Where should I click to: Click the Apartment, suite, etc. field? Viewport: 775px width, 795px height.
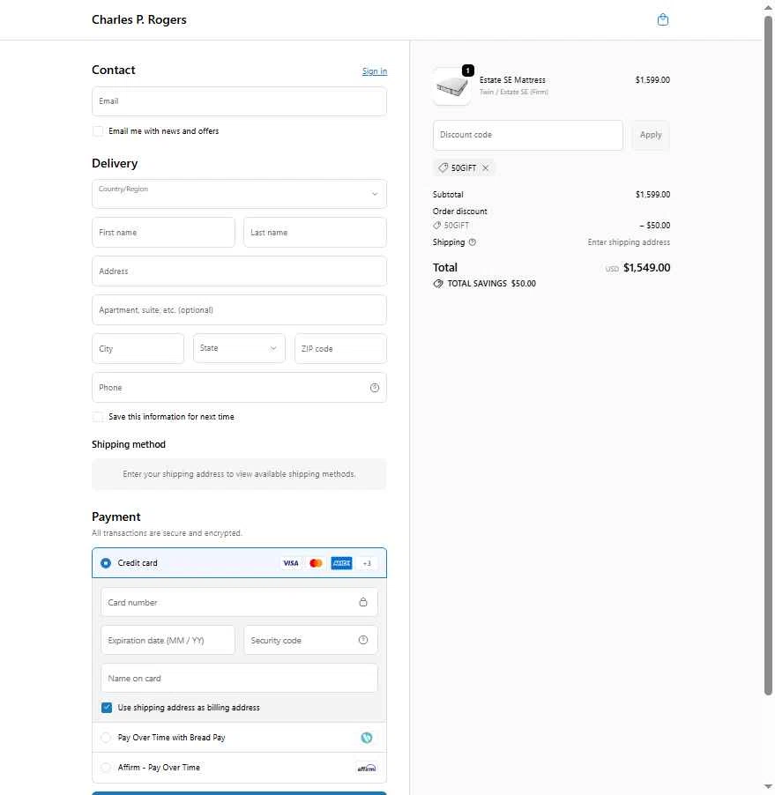[x=240, y=309]
